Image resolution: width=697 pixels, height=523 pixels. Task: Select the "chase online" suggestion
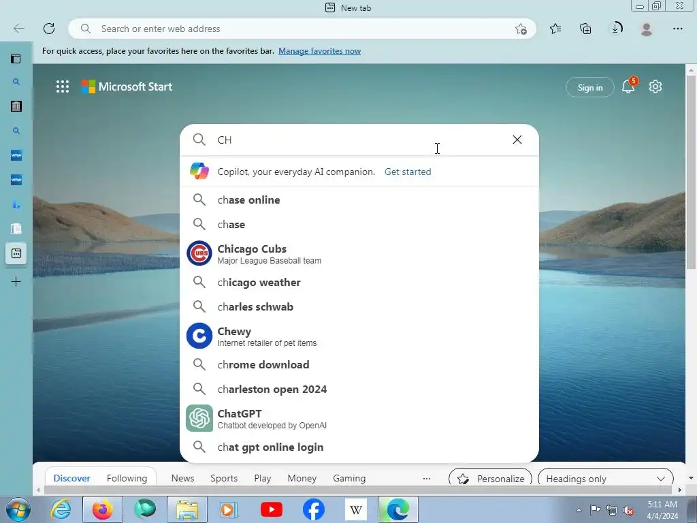[x=359, y=200]
